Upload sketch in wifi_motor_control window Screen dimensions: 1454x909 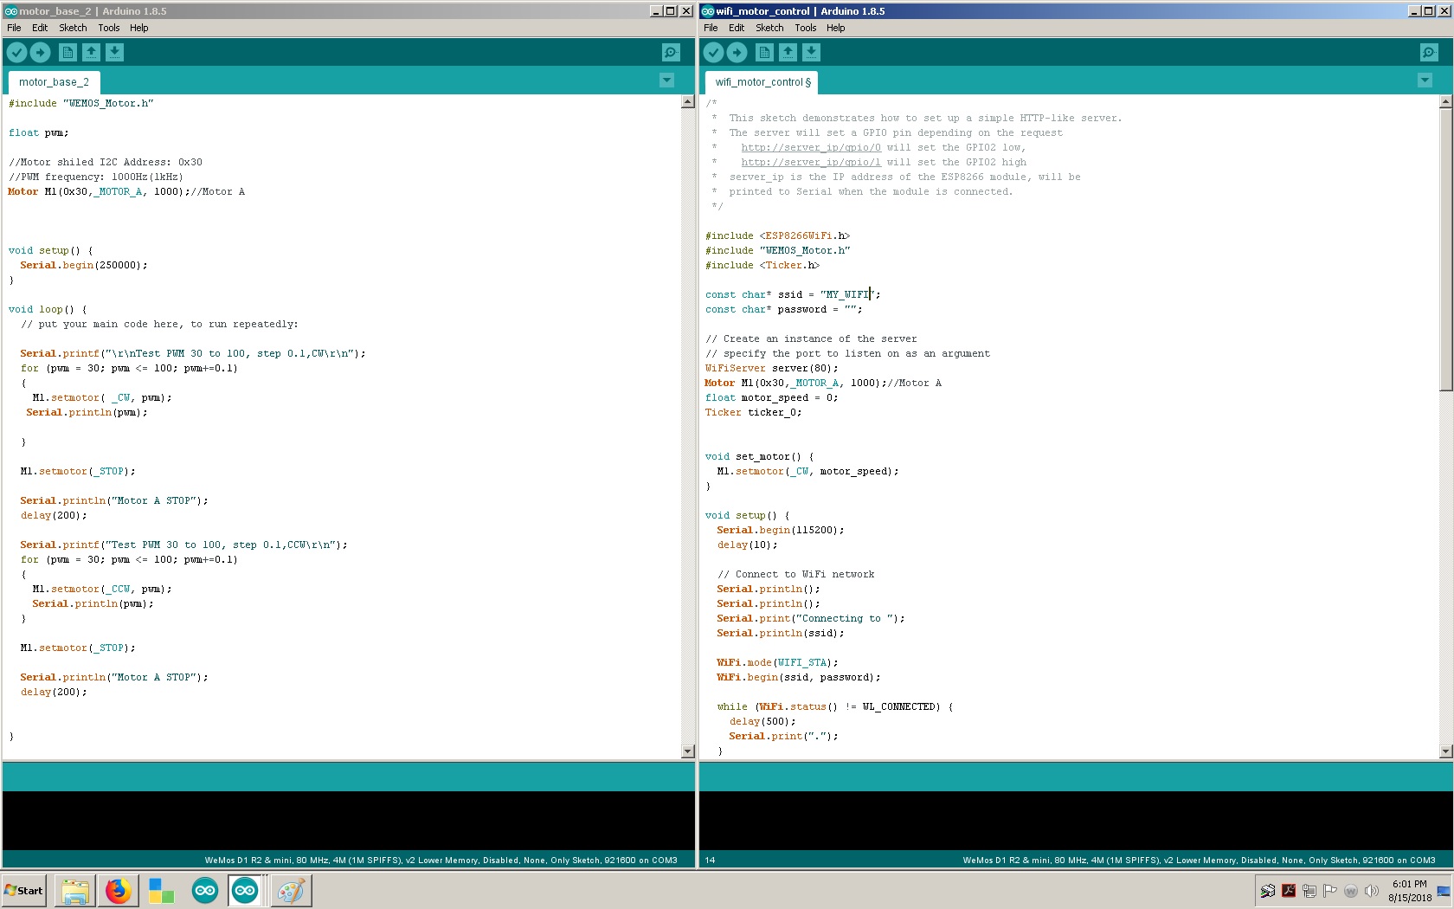pyautogui.click(x=737, y=53)
